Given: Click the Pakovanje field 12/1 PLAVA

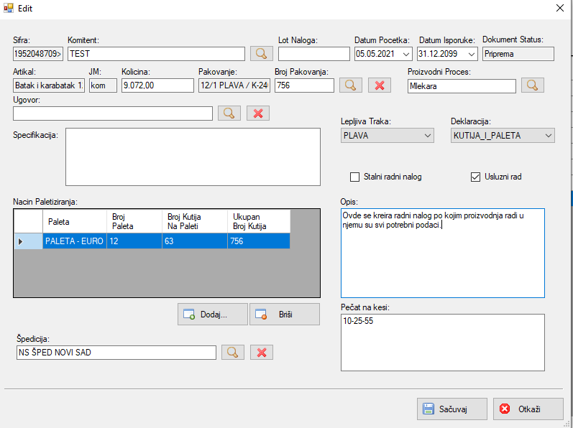Looking at the screenshot, I should (x=234, y=85).
